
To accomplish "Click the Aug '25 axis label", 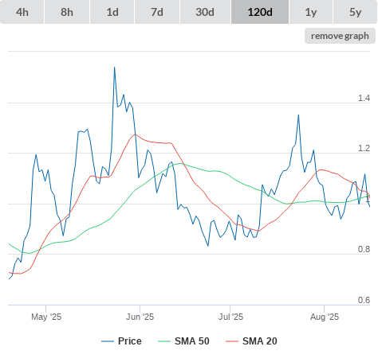I will pyautogui.click(x=325, y=317).
